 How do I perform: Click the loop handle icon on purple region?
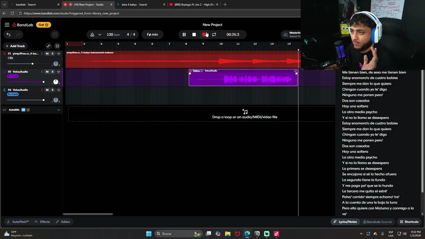point(296,71)
